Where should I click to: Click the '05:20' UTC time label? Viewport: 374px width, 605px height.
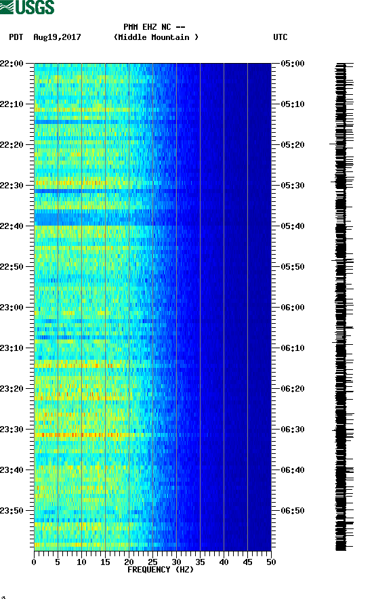click(x=293, y=145)
